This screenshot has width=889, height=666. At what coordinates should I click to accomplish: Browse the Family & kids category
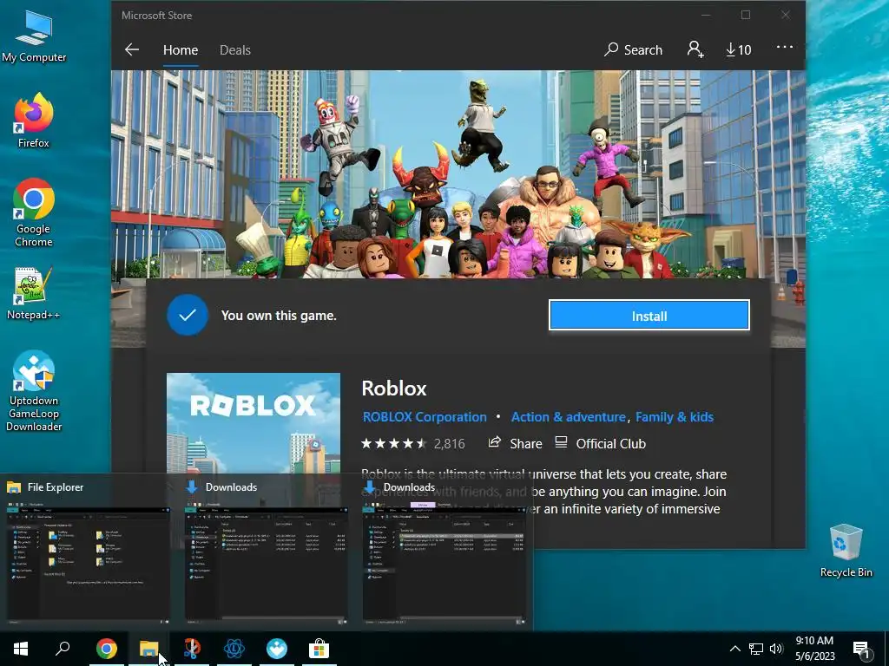[x=674, y=417]
